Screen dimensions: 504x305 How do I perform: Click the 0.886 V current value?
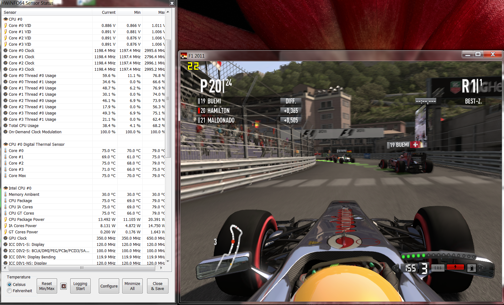[109, 25]
